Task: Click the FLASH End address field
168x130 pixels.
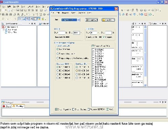Action: (x=77, y=33)
